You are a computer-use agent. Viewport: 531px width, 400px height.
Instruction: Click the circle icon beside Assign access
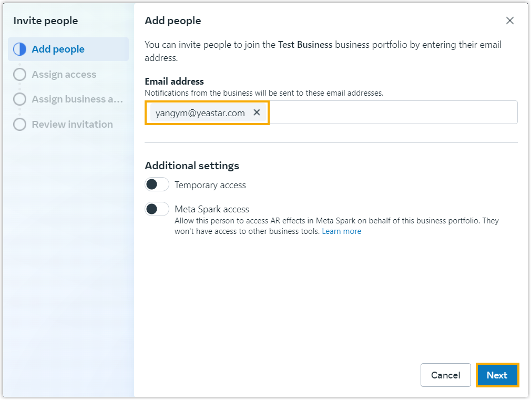(19, 75)
